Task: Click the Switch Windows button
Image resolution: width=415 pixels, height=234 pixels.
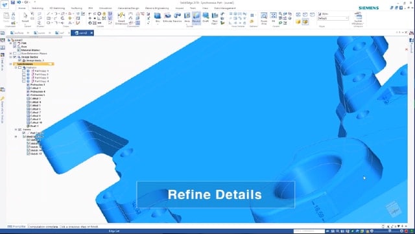Action: click(358, 19)
